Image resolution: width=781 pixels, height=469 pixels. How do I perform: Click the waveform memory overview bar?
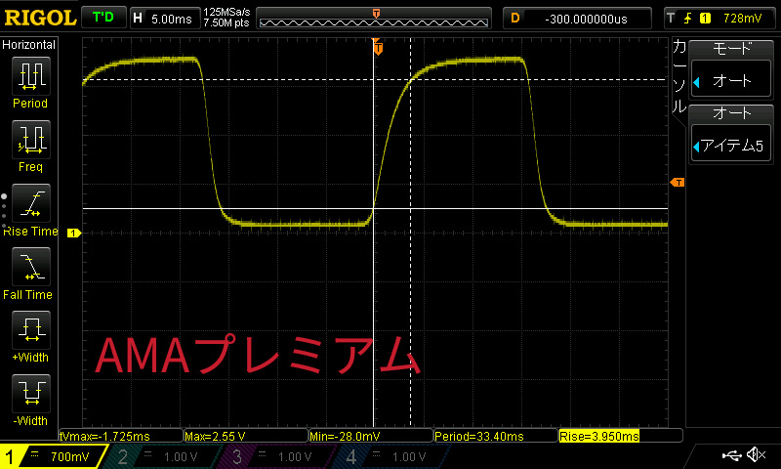tap(374, 19)
